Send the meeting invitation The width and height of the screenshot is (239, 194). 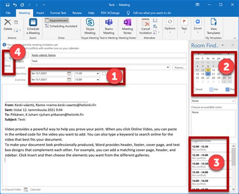[x=8, y=62]
